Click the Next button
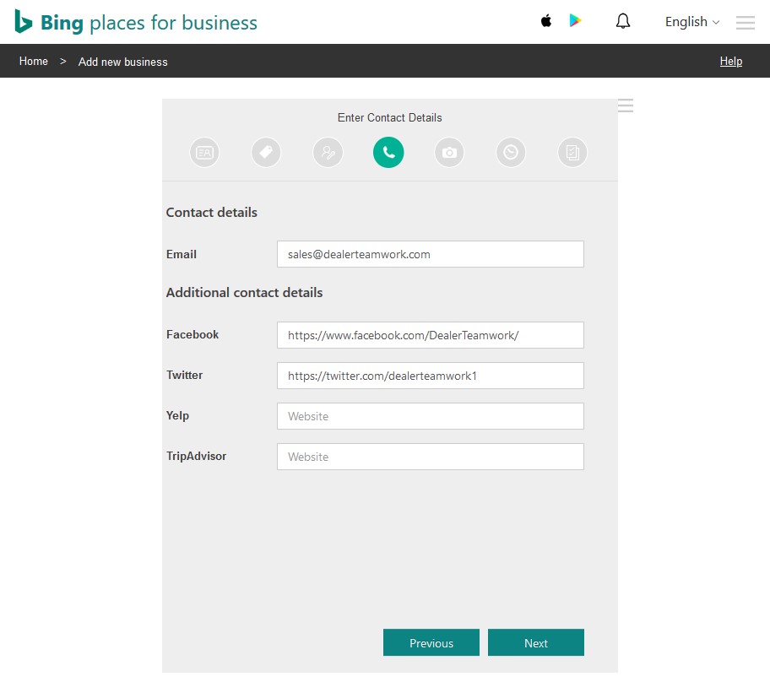The image size is (770, 698). [535, 642]
